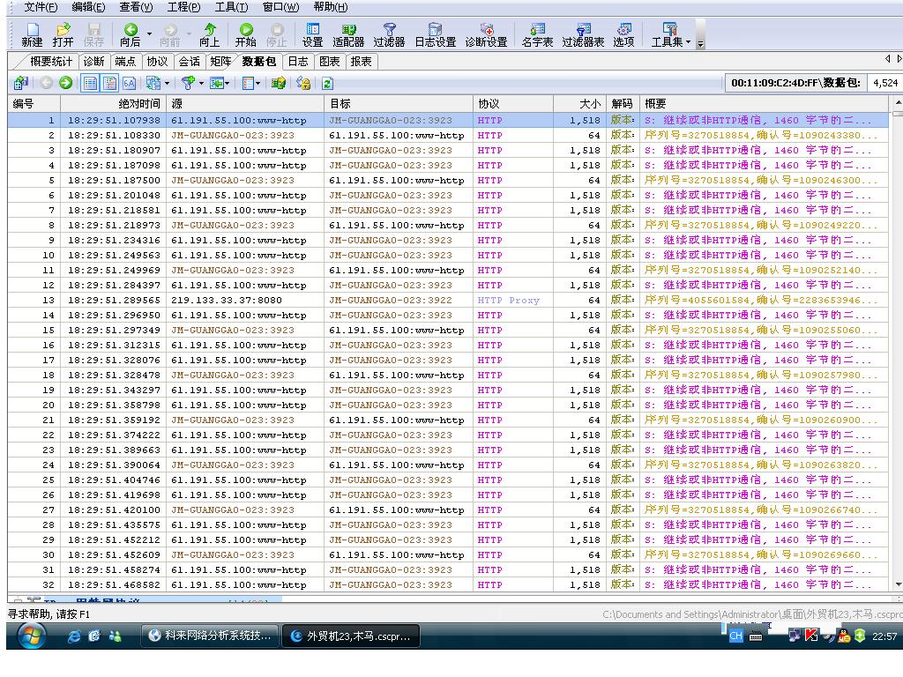This screenshot has width=903, height=677.
Task: Start capture with the 开始 button
Action: (246, 34)
